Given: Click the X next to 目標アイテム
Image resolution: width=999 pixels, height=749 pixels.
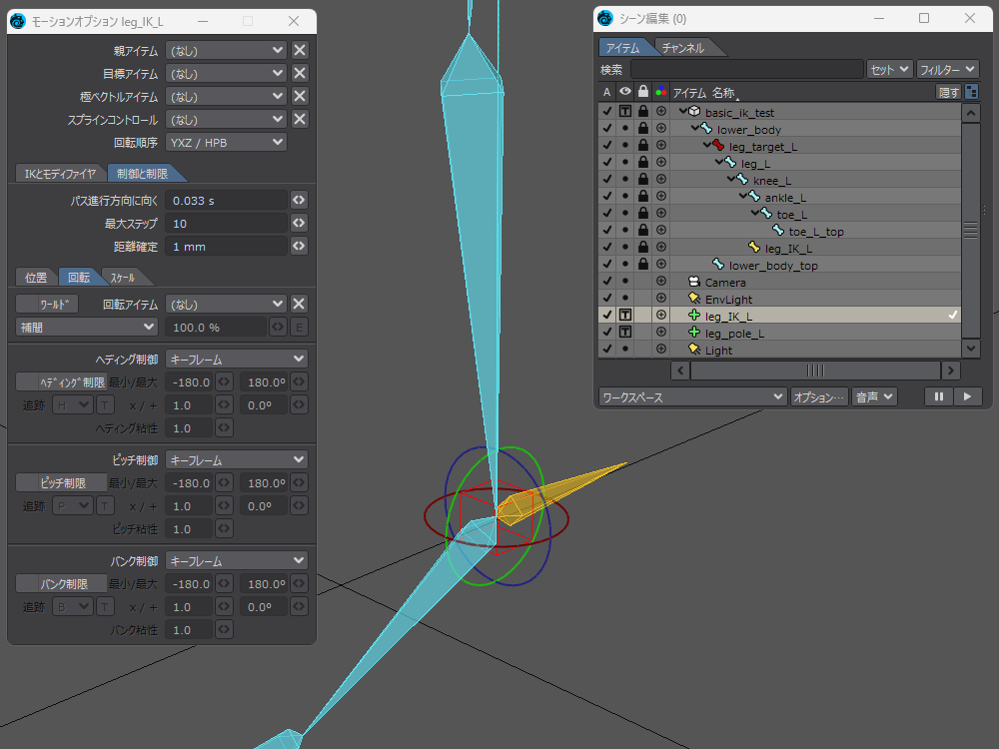Looking at the screenshot, I should (x=300, y=73).
